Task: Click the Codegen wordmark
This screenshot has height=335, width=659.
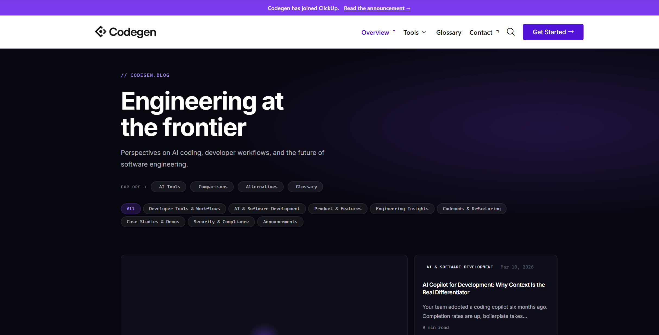Action: pyautogui.click(x=133, y=32)
